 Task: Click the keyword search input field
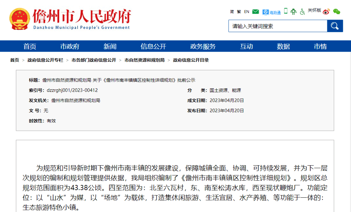tap(278, 26)
